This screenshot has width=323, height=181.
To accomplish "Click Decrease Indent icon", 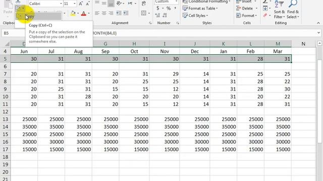I will pos(119,13).
